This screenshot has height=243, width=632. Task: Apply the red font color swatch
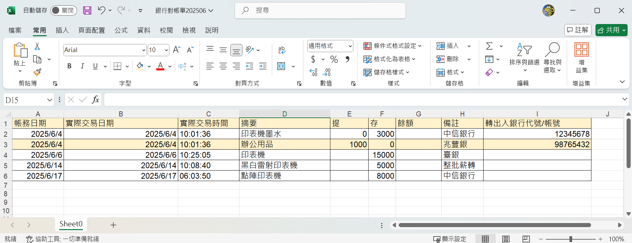(160, 66)
